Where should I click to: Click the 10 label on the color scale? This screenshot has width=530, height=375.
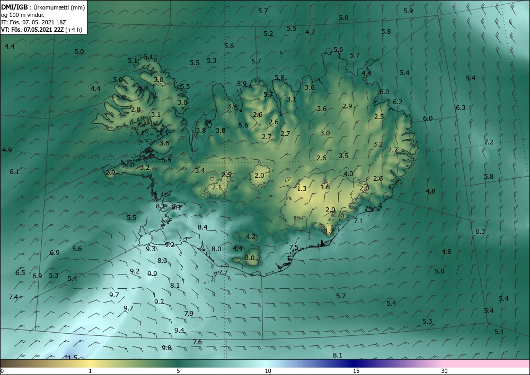pyautogui.click(x=268, y=371)
